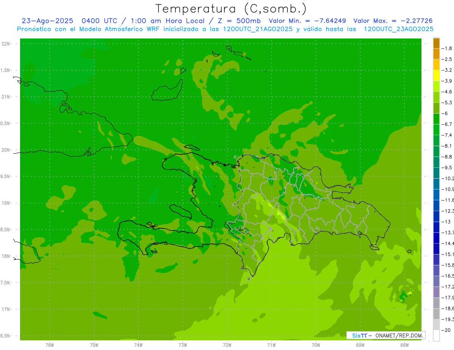Click the '68W' longitude label
The height and width of the screenshot is (350, 454).
click(404, 345)
